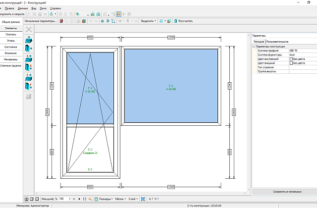Open the Этапы section
The image size is (317, 208).
pyautogui.click(x=11, y=41)
